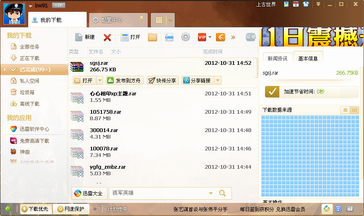The width and height of the screenshot is (364, 216).
Task: Select the 100078.rar file row
Action: click(162, 152)
